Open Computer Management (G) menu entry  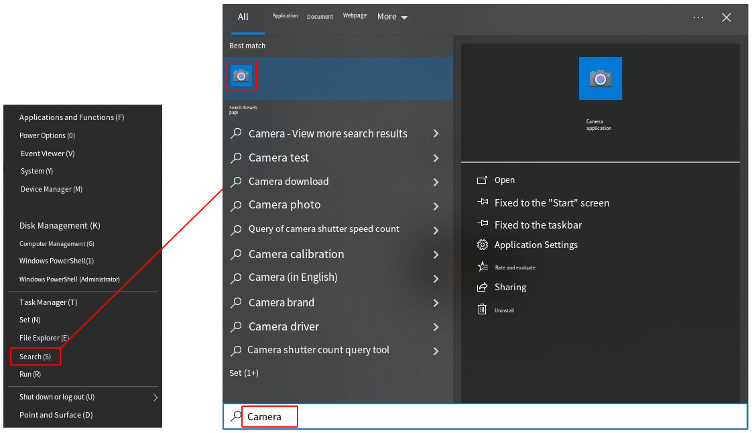56,244
